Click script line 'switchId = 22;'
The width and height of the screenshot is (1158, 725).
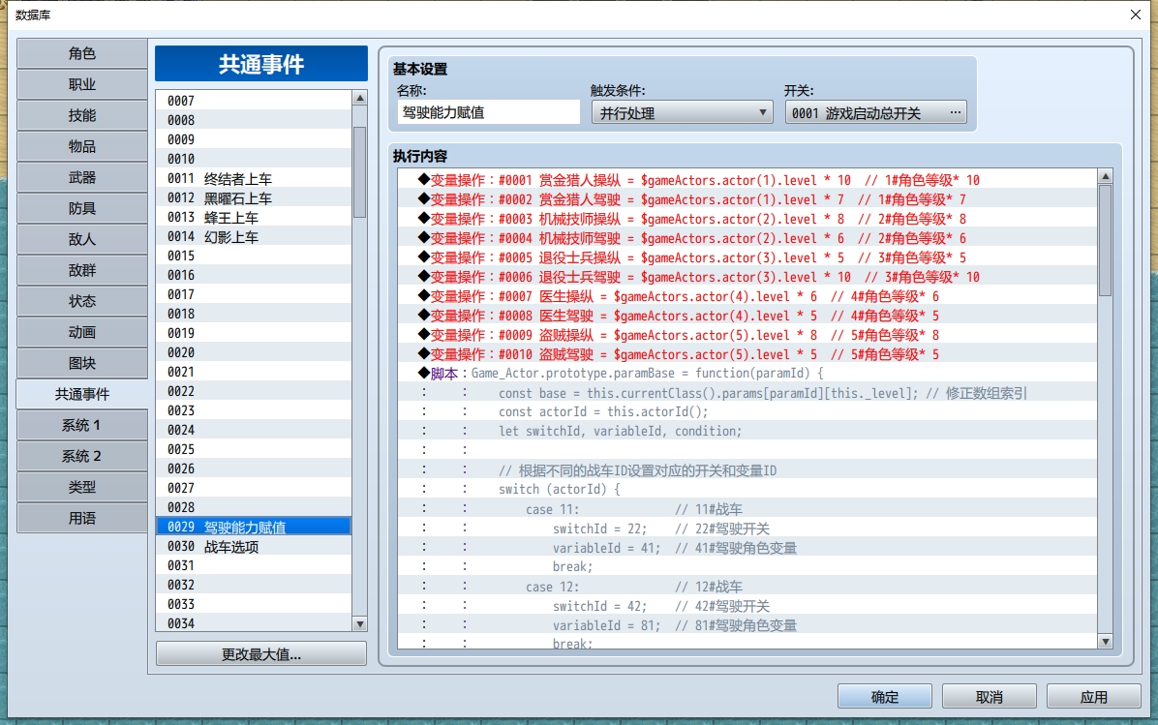[x=747, y=529]
